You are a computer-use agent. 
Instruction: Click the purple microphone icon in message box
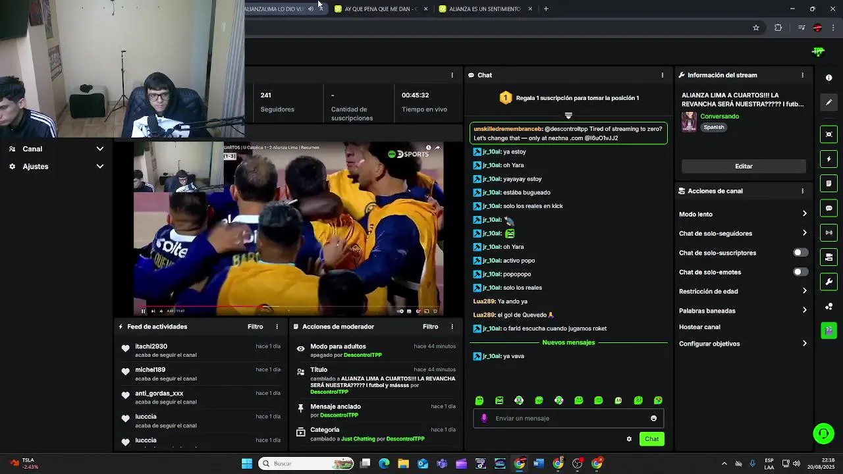pyautogui.click(x=484, y=418)
